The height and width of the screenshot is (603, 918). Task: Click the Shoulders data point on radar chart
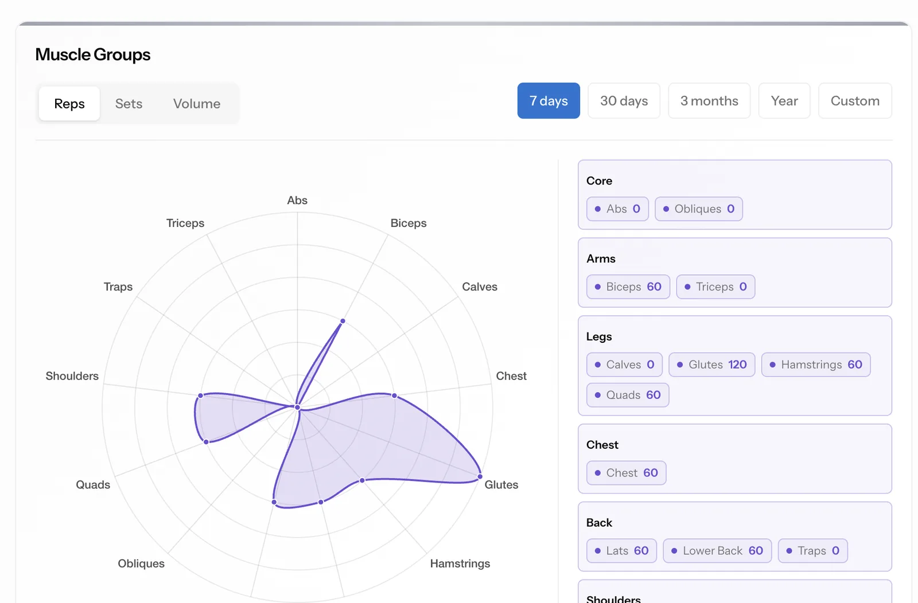point(200,396)
